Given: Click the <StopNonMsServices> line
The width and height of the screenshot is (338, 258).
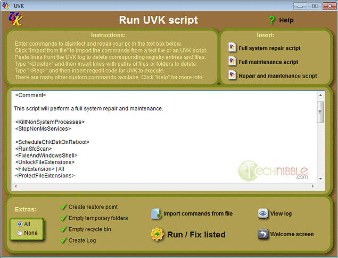Looking at the screenshot, I should click(43, 129).
